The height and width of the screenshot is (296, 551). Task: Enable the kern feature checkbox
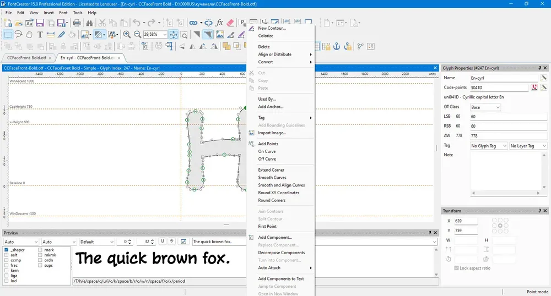[7, 271]
